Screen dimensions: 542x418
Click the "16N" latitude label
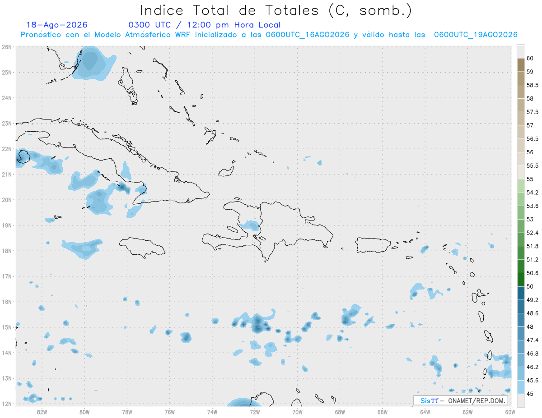click(x=7, y=302)
